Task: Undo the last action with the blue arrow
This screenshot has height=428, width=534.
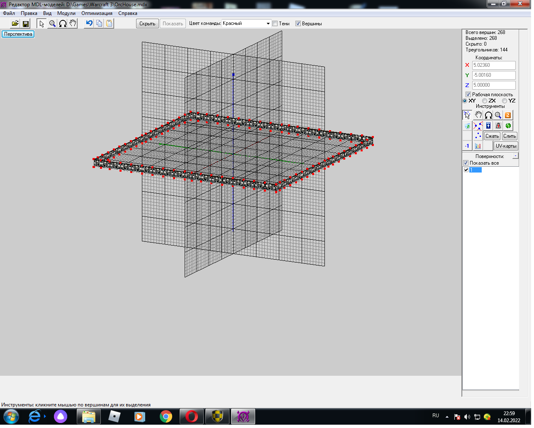Action: pos(89,24)
